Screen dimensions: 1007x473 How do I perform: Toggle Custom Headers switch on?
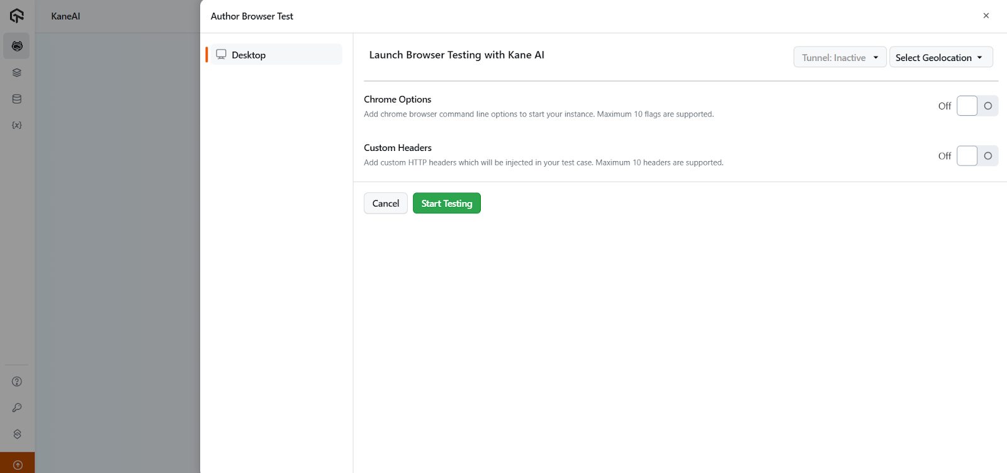tap(977, 155)
